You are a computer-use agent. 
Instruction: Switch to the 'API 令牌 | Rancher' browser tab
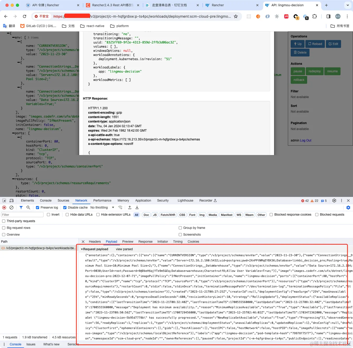coord(52,5)
